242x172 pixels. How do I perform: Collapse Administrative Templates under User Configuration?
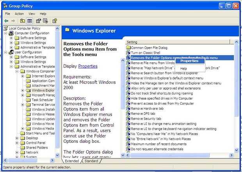pos(11,67)
